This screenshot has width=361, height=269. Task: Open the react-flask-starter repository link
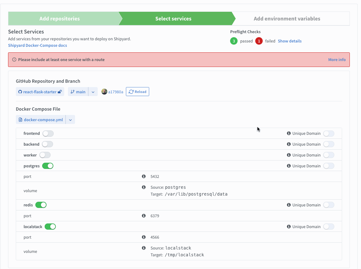click(40, 92)
